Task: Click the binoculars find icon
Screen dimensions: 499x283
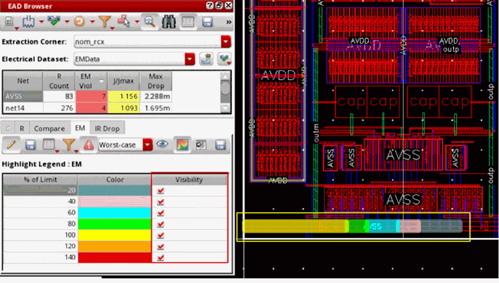Action: [168, 22]
